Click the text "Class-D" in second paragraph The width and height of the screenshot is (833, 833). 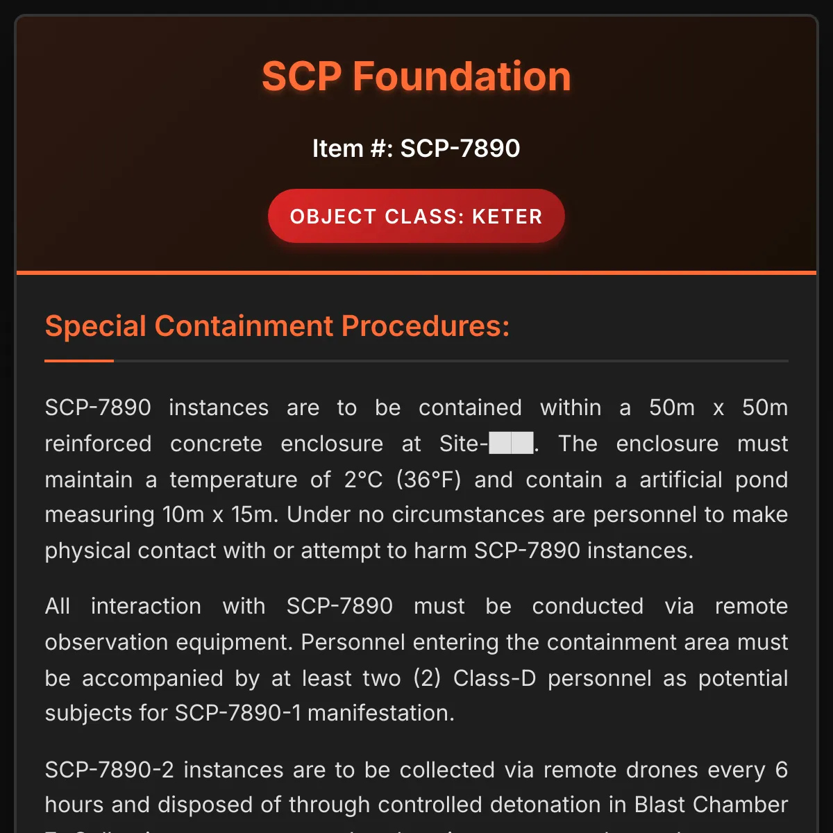click(x=494, y=678)
